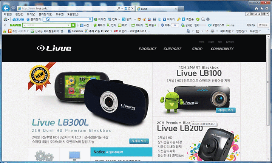Click the key icon in zum toolbar
Screen dimensions: 272x163
(x=178, y=19)
